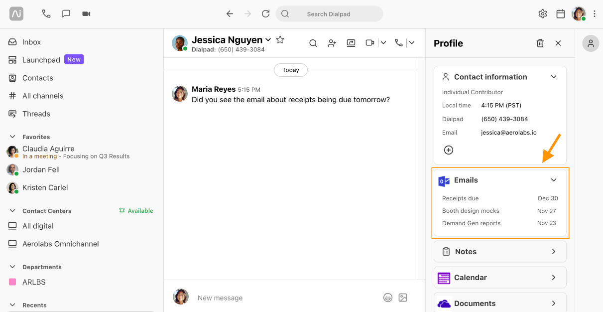
Task: Click the Search Dialpad field
Action: coord(329,14)
